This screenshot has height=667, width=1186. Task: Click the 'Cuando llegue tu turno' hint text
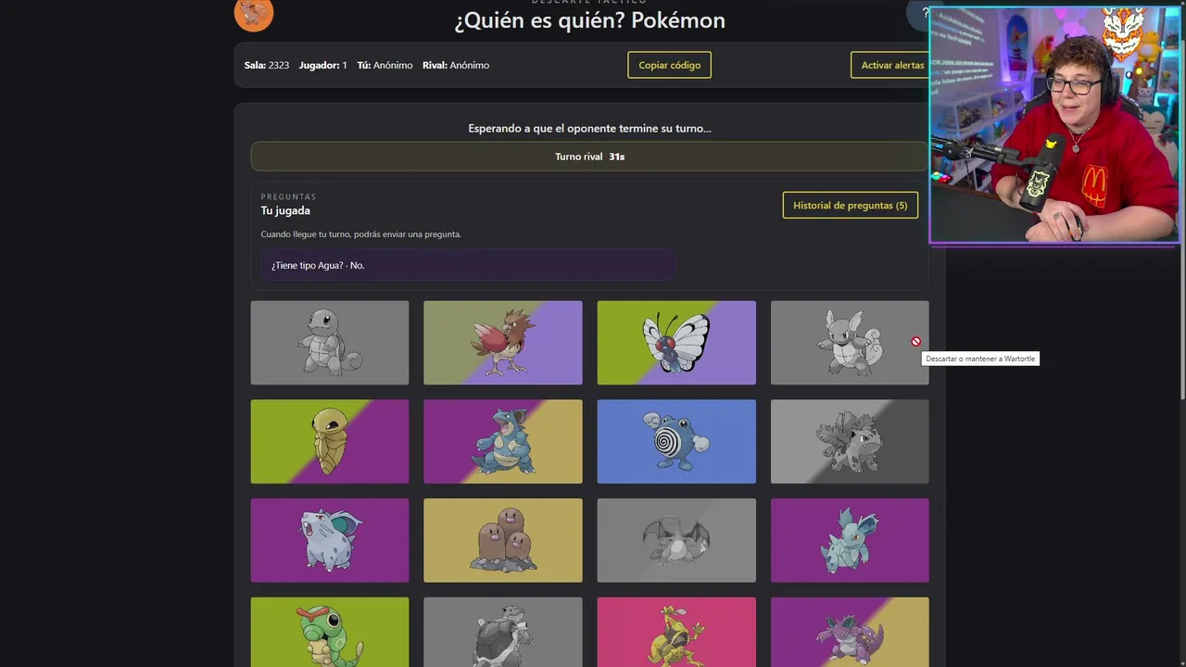coord(361,234)
